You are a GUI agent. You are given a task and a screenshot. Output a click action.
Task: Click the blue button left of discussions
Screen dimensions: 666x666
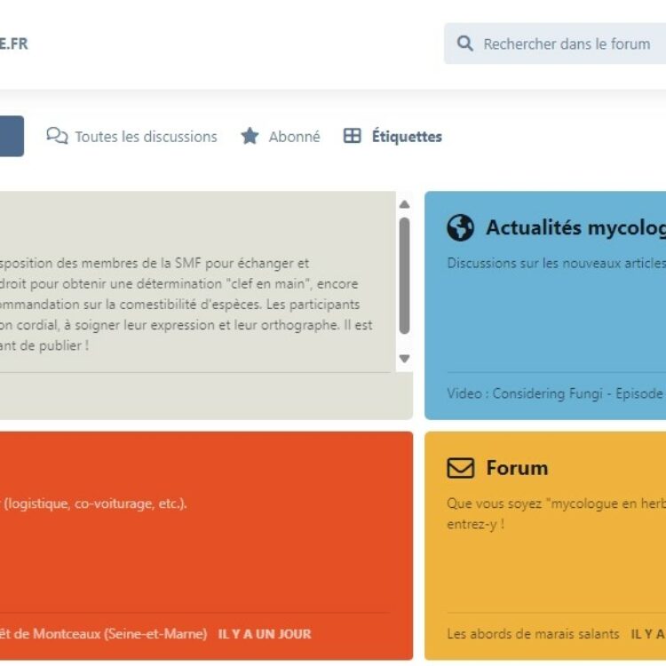click(x=11, y=136)
